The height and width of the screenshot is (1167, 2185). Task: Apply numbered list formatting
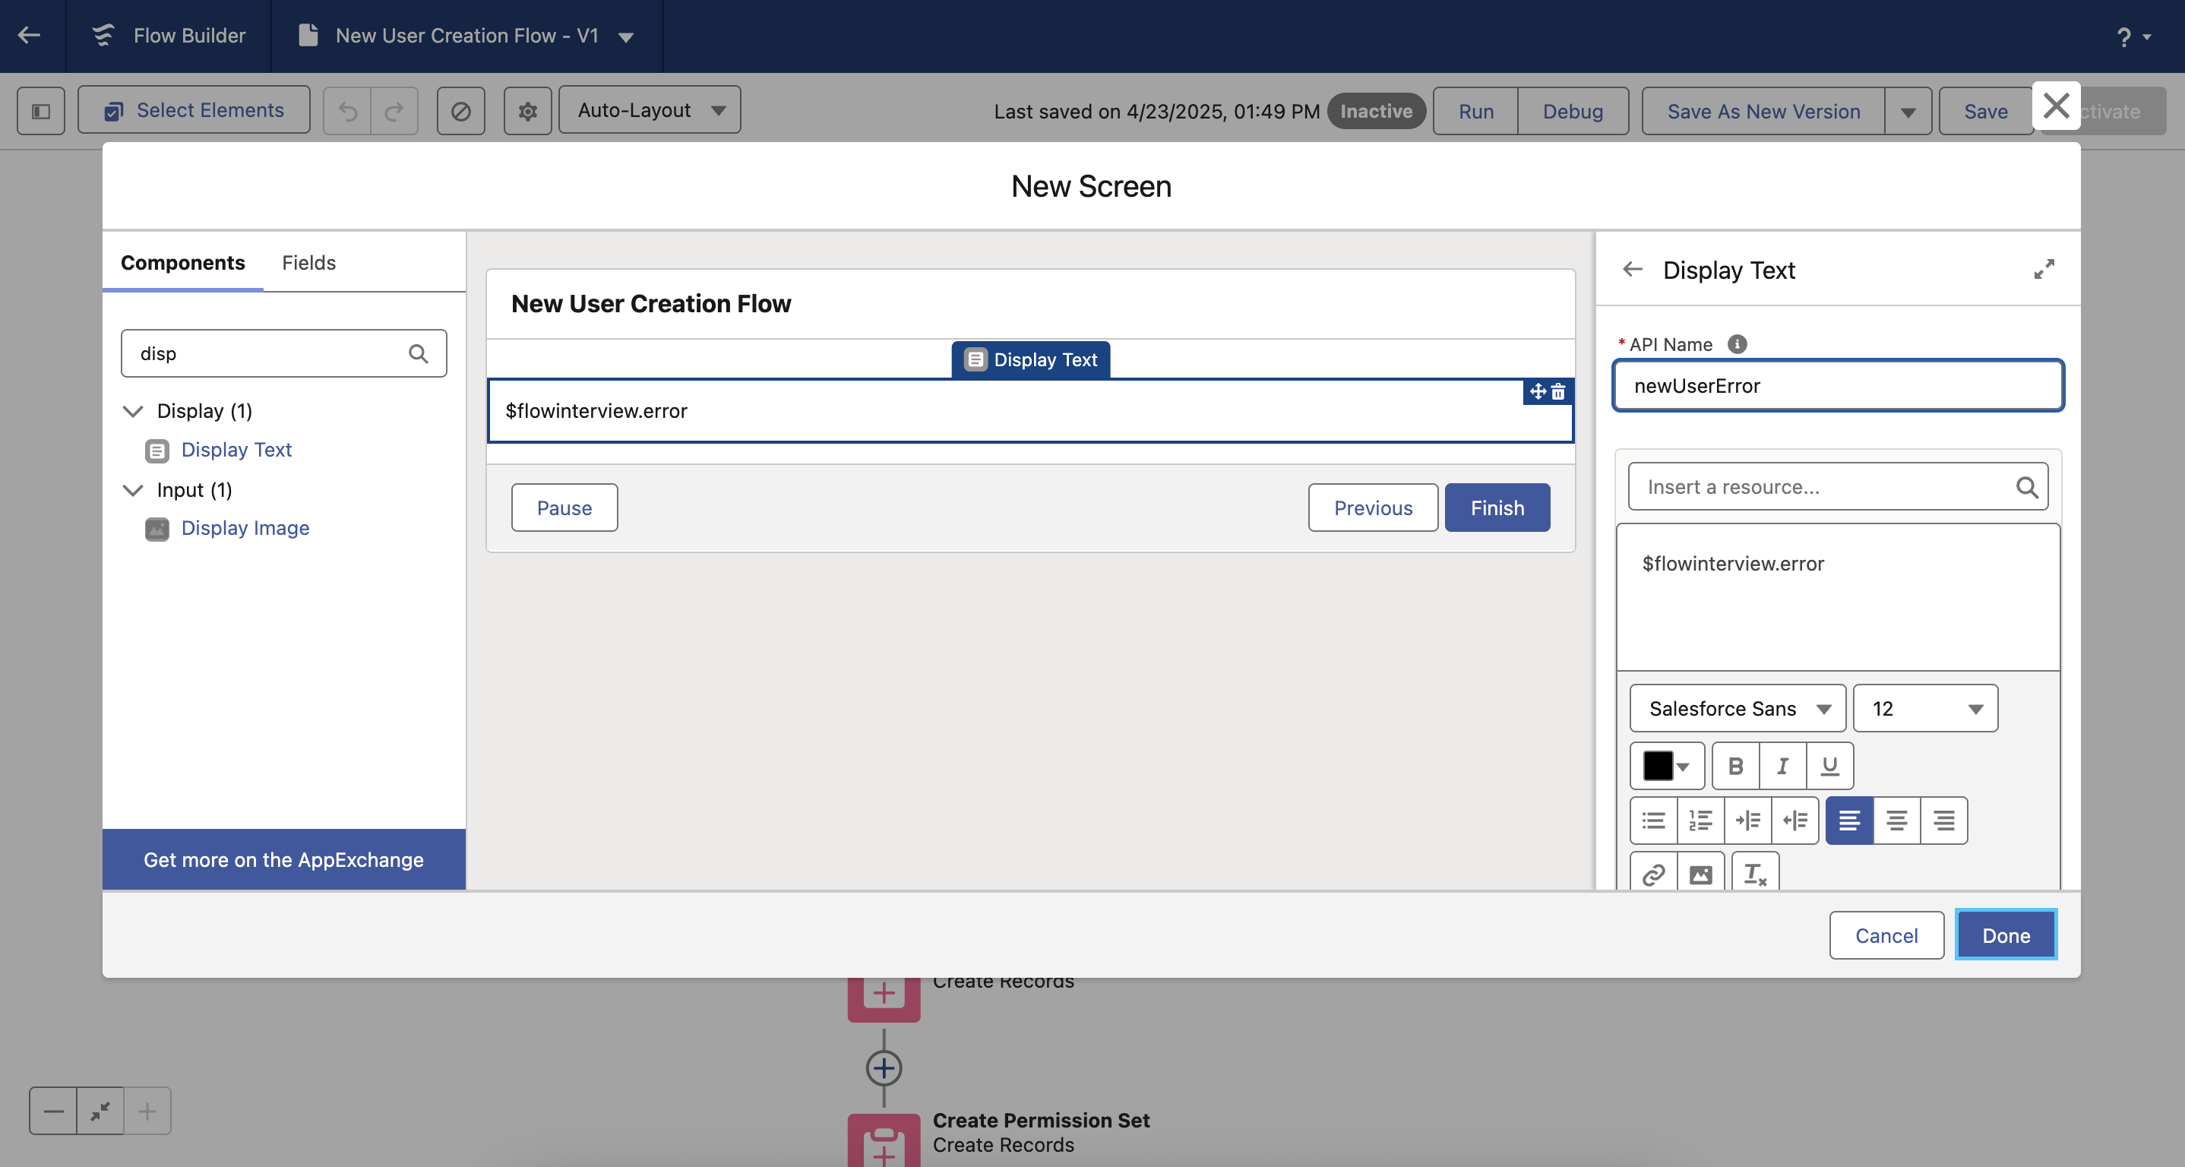pos(1701,820)
